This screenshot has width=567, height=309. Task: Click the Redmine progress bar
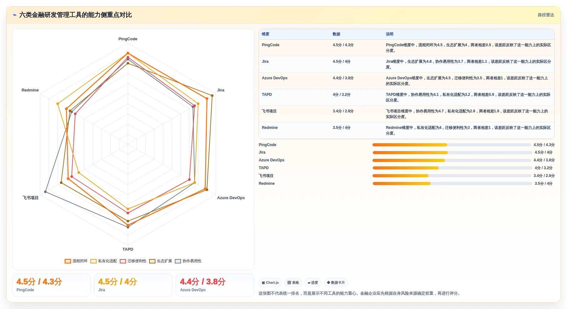point(452,184)
